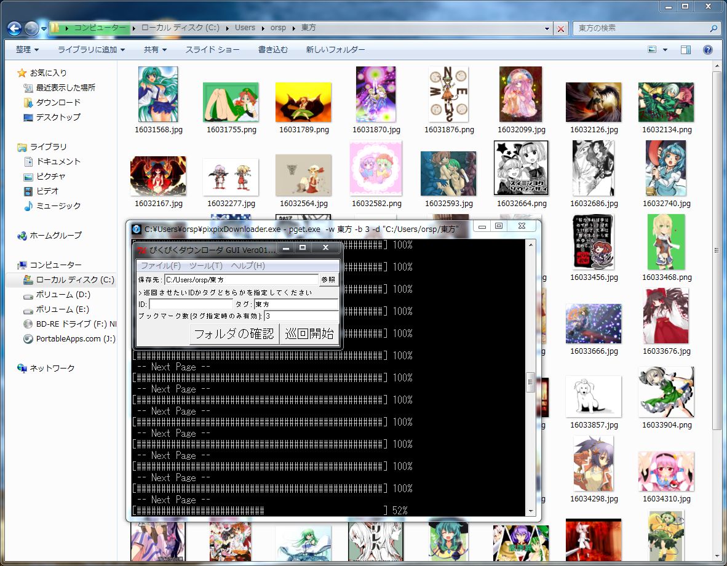Select file name 16034310.jpg
727x566 pixels.
pyautogui.click(x=667, y=499)
